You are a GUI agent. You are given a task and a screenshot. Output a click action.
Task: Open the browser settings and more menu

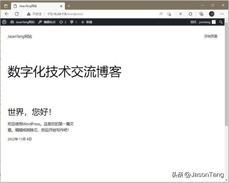point(222,14)
